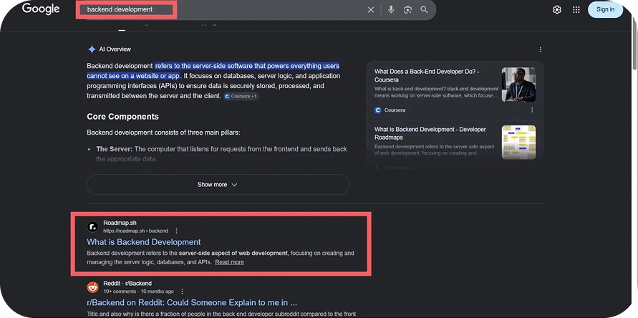Click the AI Overview sparkle icon

pos(92,49)
